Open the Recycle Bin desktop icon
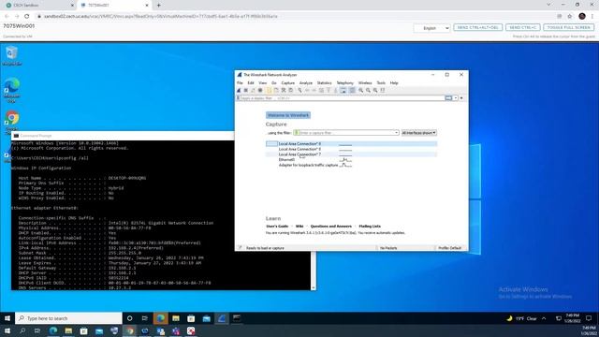 pos(12,56)
